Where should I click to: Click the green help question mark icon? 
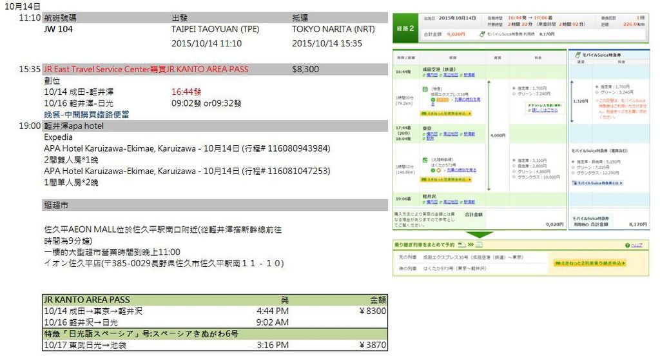click(627, 245)
